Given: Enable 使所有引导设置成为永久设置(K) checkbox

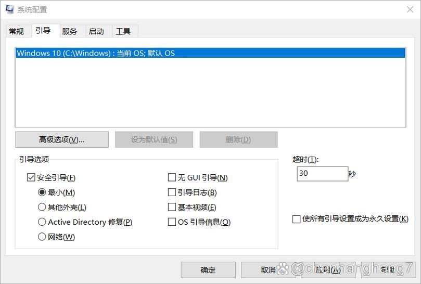Looking at the screenshot, I should (297, 219).
